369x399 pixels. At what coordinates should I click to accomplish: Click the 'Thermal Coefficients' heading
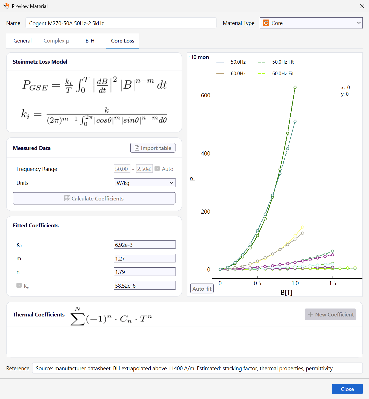pyautogui.click(x=39, y=315)
